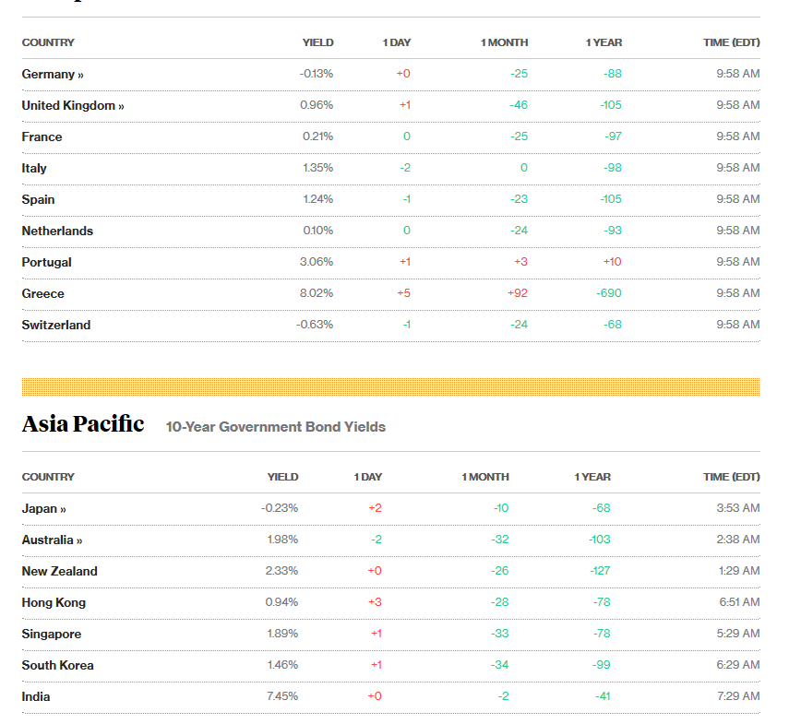The image size is (789, 724).
Task: Click the 1 MONTH header in Europe table
Action: [504, 42]
